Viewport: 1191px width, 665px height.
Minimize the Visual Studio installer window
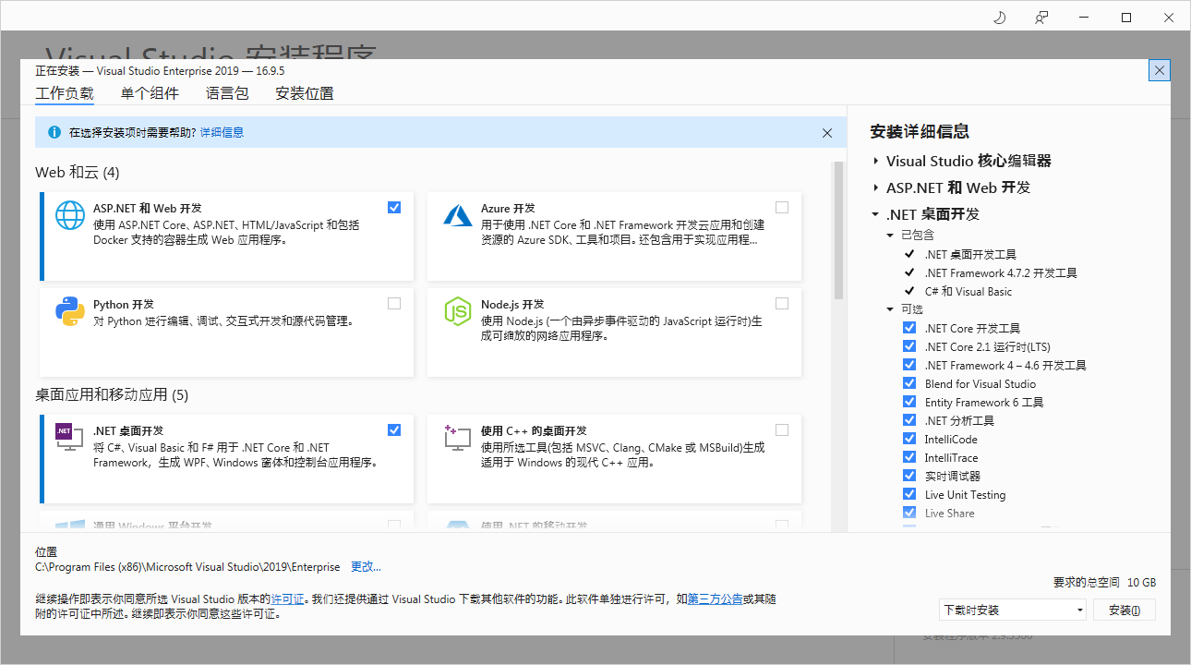[x=1084, y=18]
